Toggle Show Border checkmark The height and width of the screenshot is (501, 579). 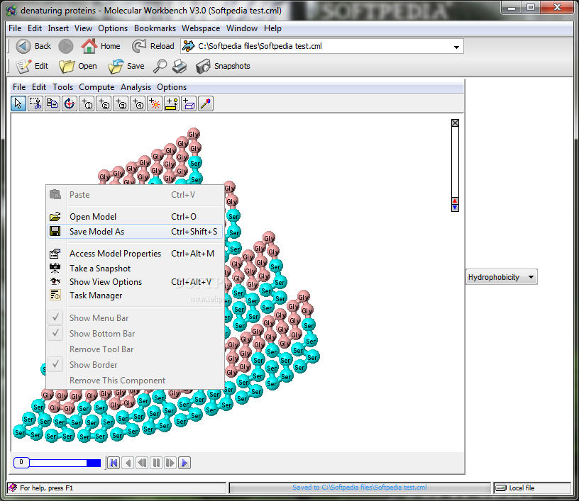(x=55, y=365)
